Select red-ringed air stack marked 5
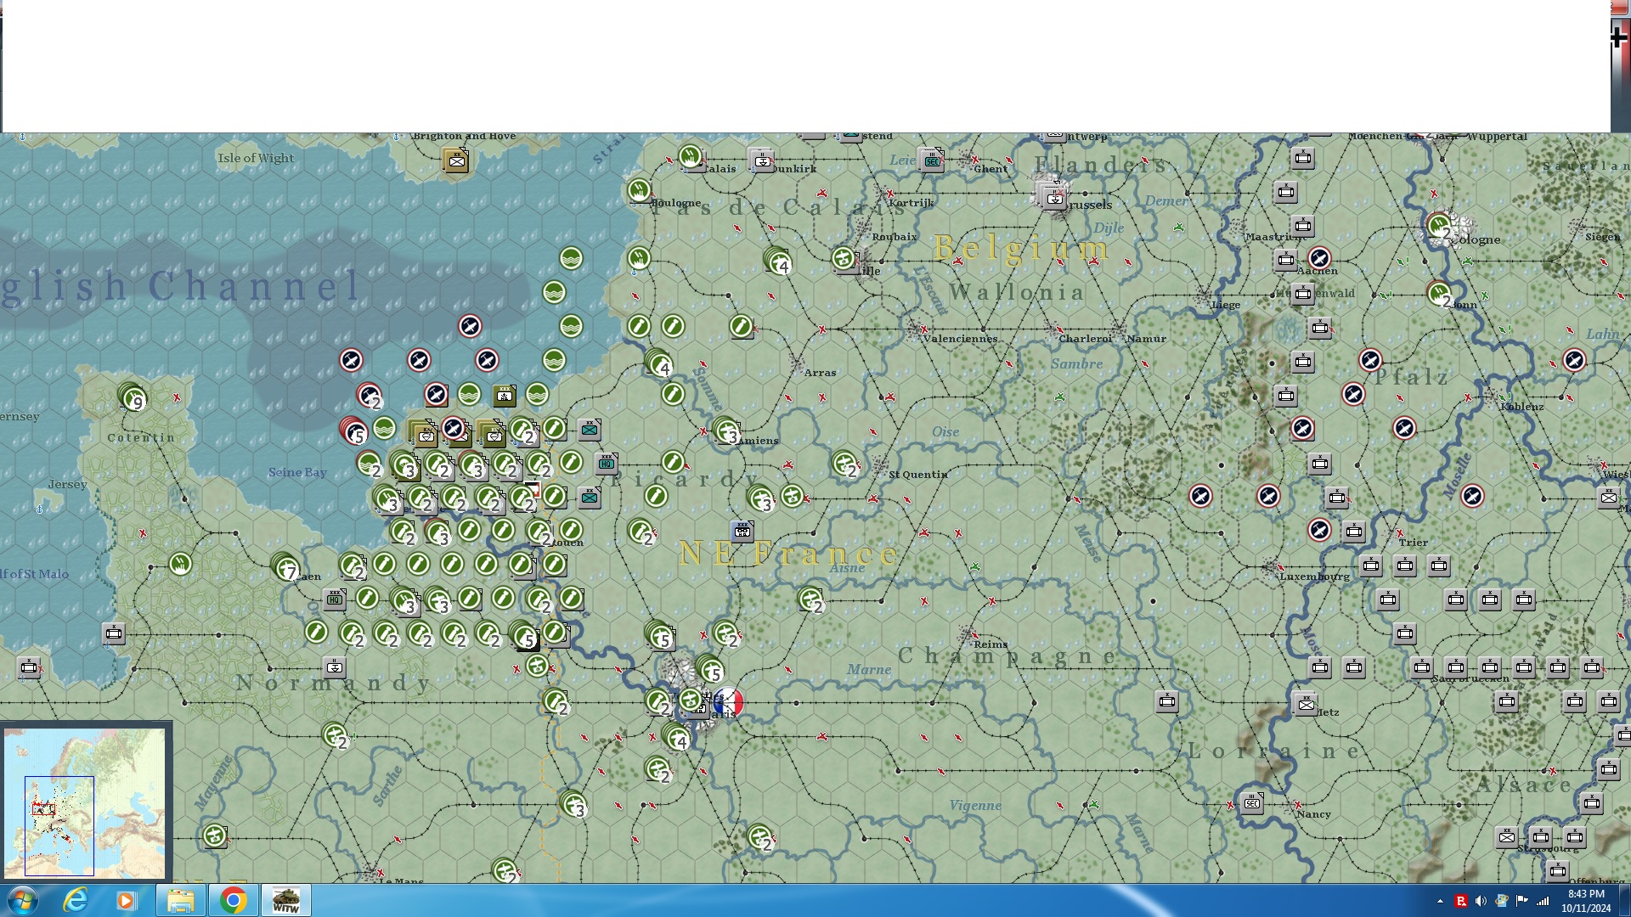The image size is (1631, 917). 353,430
